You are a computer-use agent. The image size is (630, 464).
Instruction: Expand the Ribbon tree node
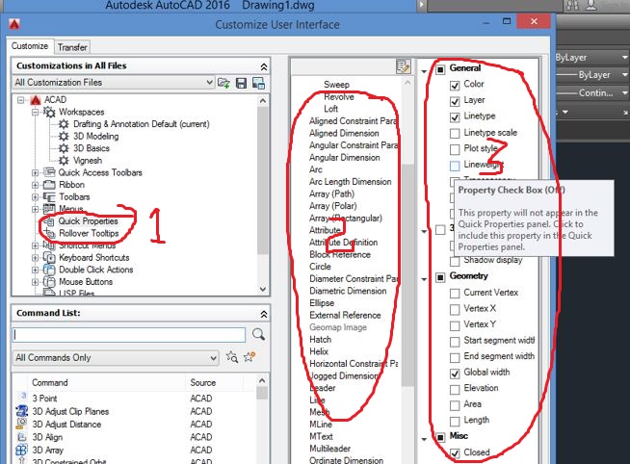(35, 185)
